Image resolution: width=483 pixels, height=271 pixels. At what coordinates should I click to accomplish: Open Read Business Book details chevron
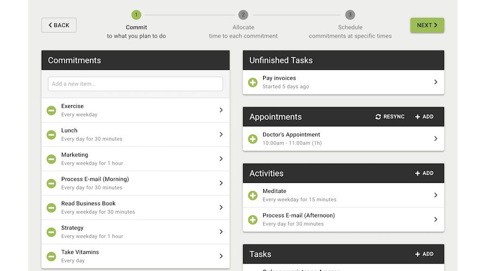(221, 208)
